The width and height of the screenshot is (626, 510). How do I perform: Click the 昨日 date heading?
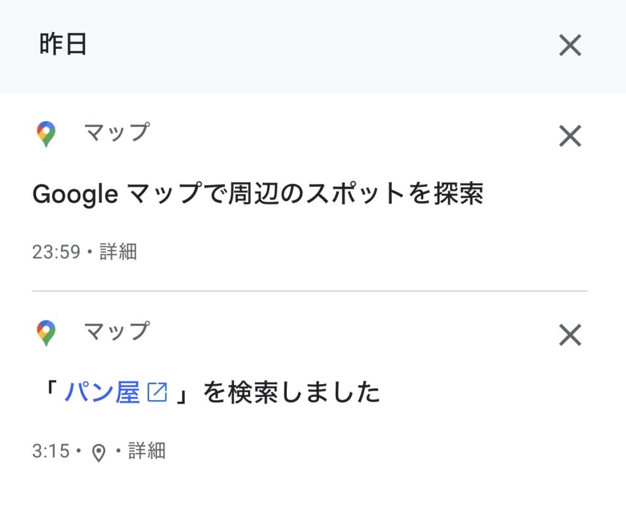click(x=62, y=45)
